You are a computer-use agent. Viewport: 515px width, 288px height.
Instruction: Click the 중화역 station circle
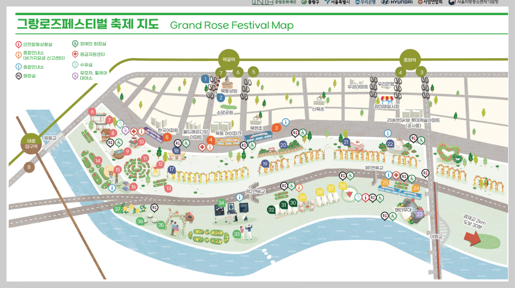pyautogui.click(x=410, y=60)
